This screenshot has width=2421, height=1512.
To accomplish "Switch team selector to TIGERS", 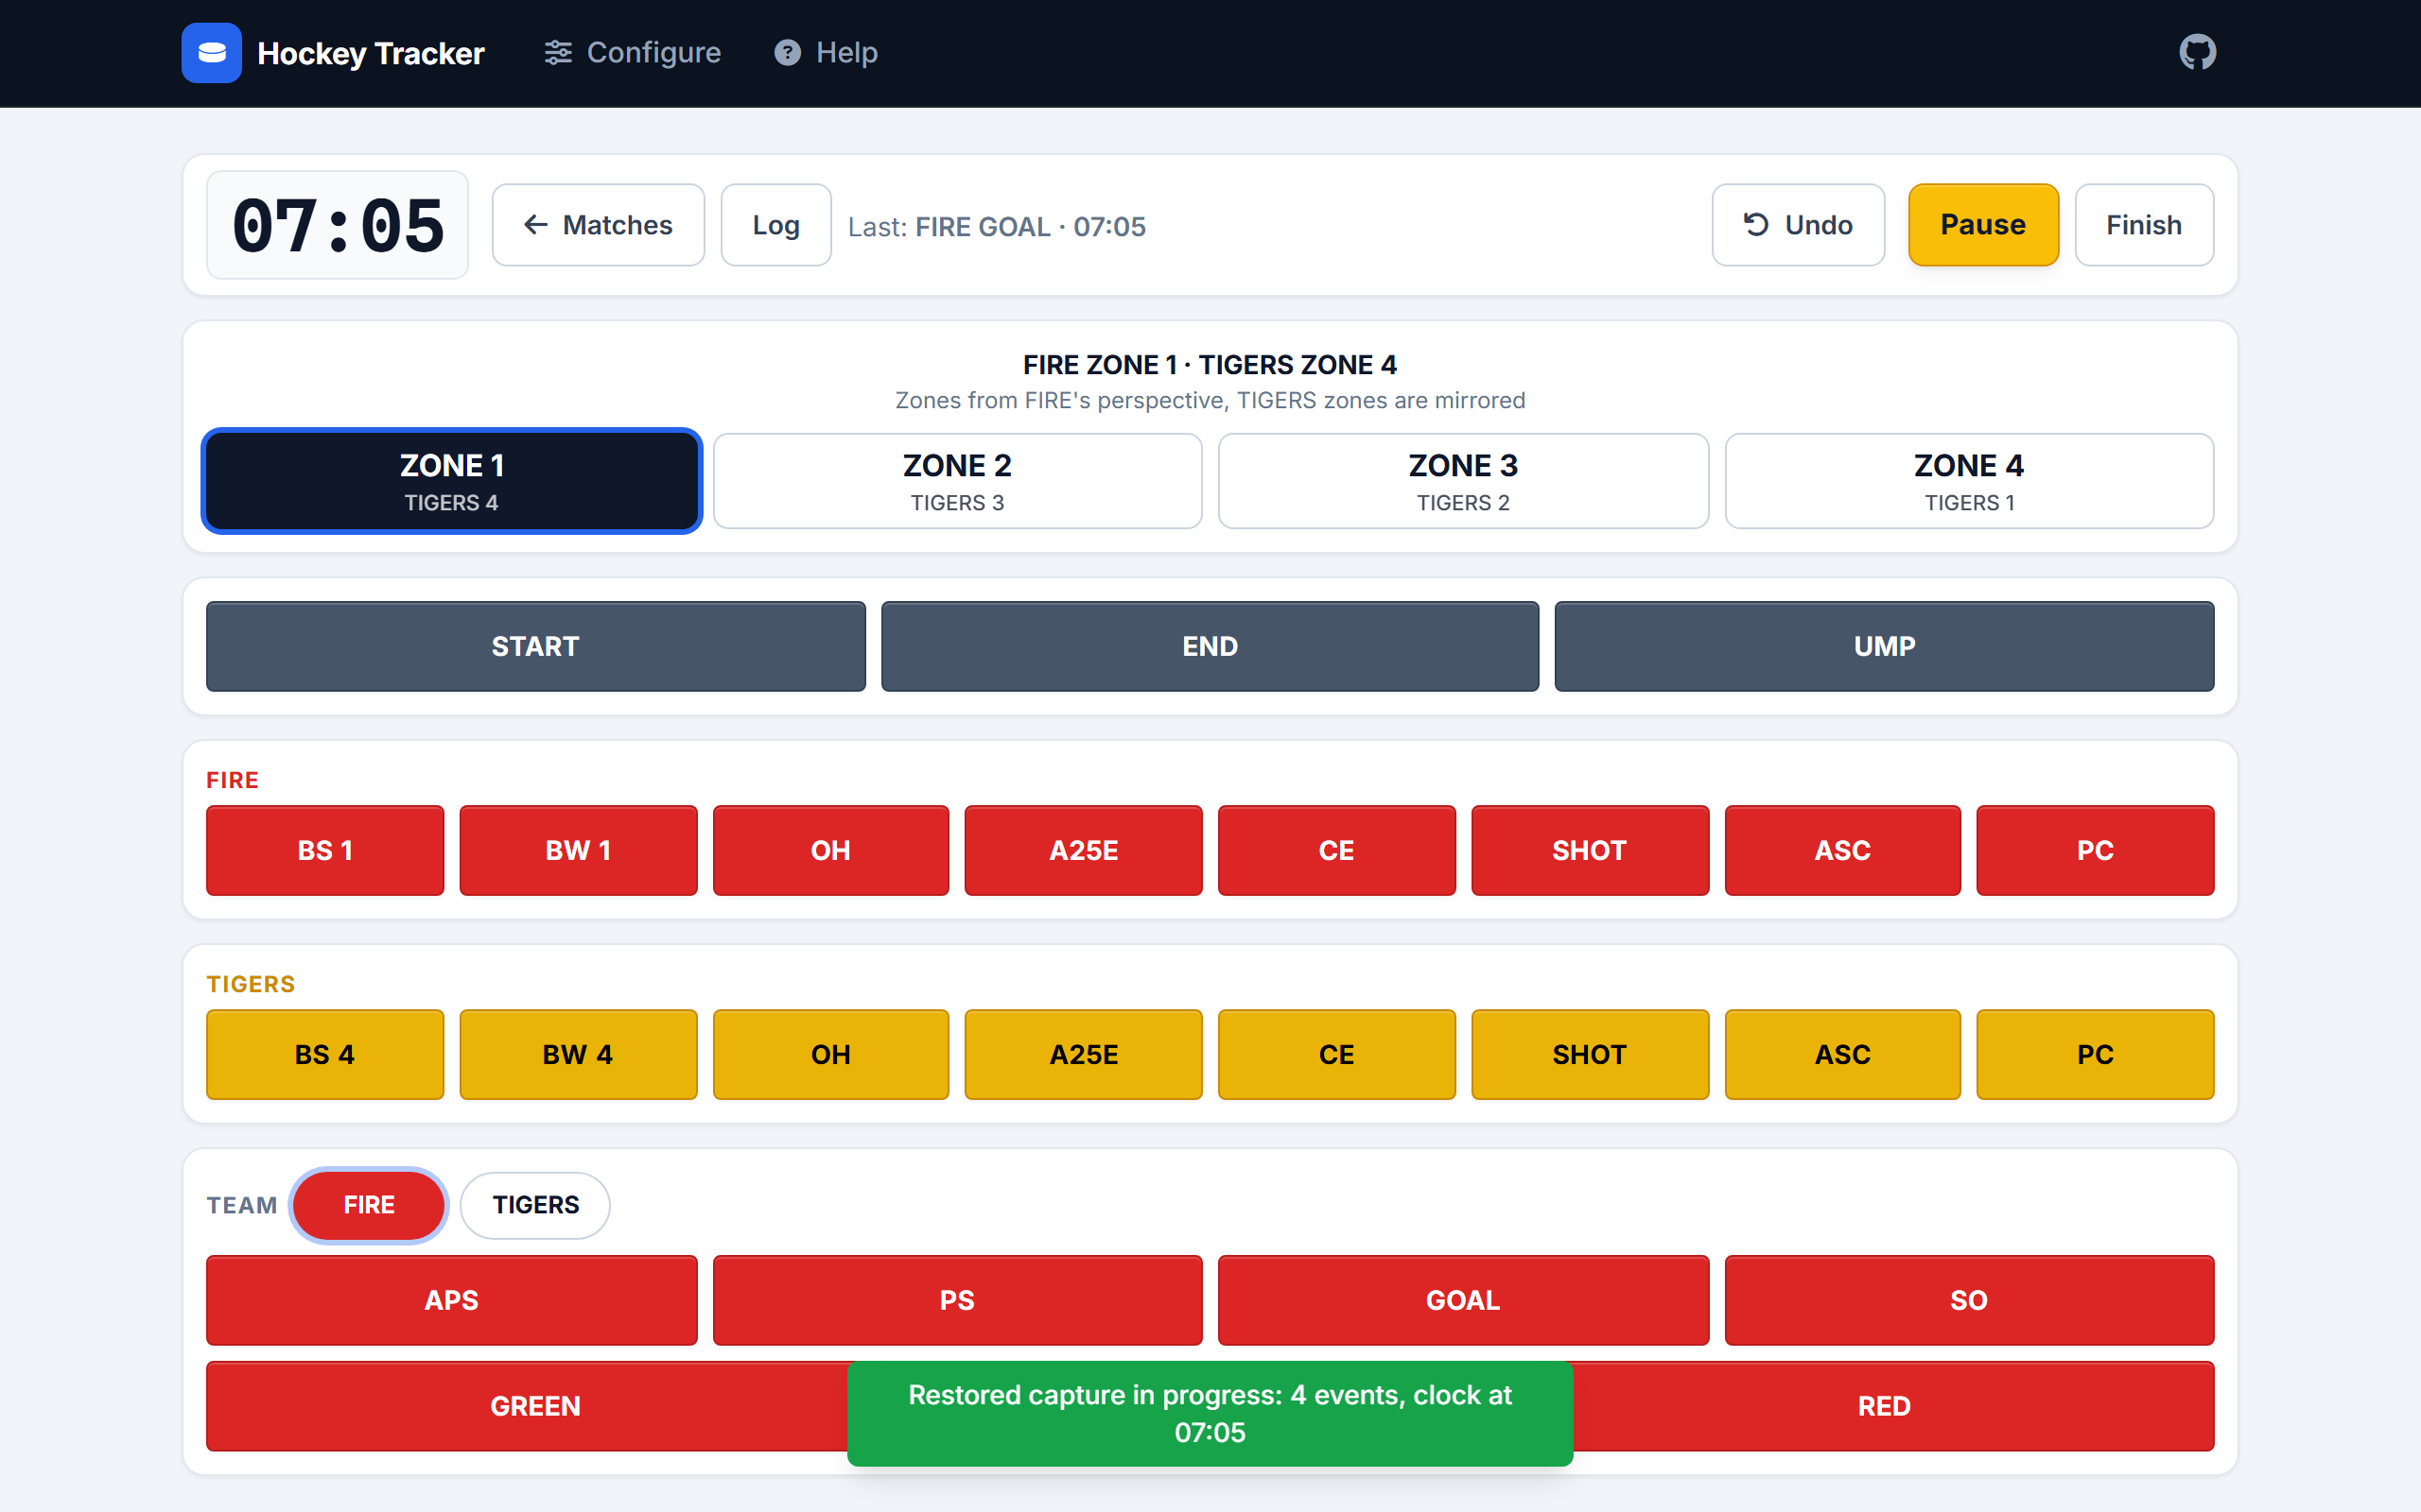I will (x=535, y=1205).
